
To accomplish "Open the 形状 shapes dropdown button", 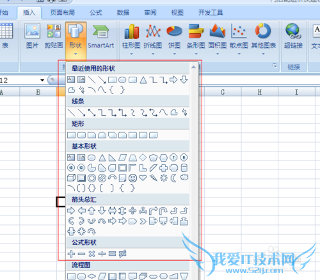I will point(76,40).
